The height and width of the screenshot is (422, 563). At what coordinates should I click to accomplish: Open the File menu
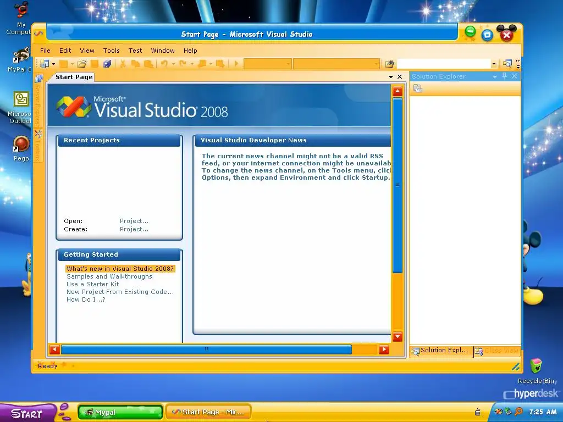[45, 51]
